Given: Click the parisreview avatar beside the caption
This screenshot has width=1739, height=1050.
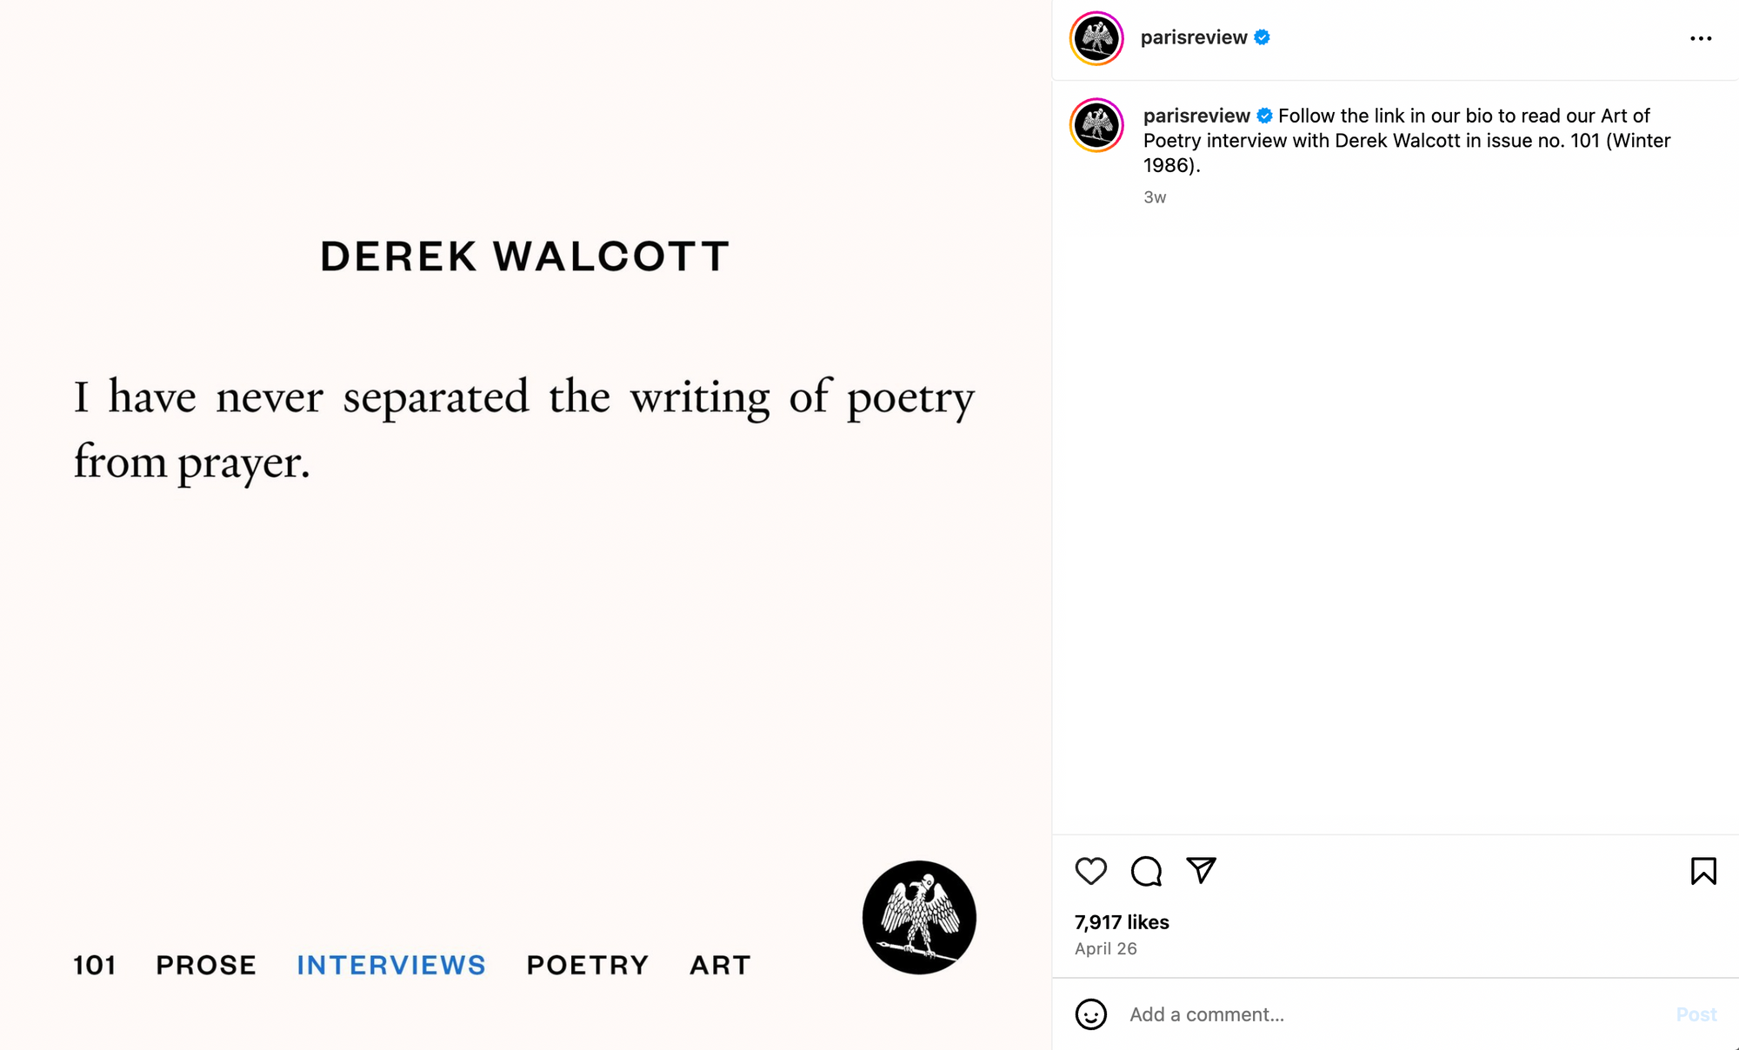Looking at the screenshot, I should point(1097,126).
